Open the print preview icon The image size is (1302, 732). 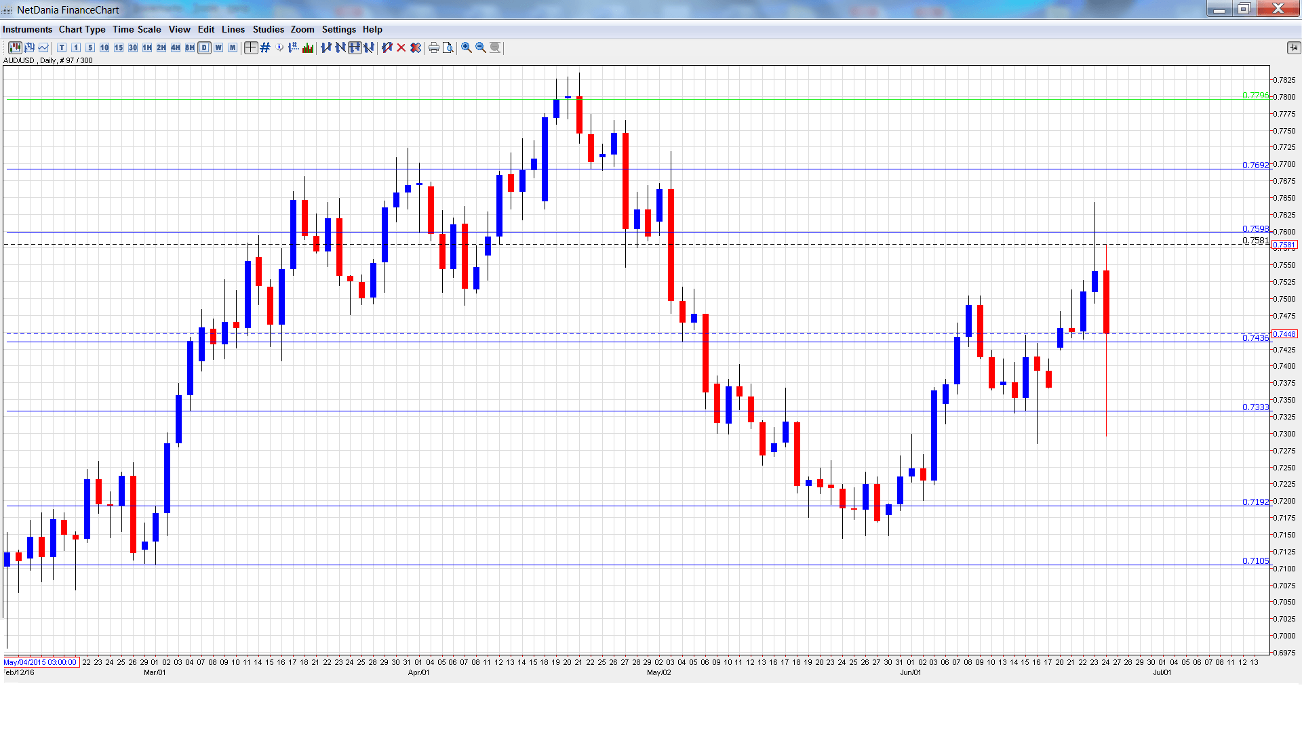[448, 47]
